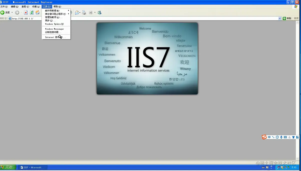Select 同步 in the Tools menu
The image size is (301, 171).
[x=56, y=20]
